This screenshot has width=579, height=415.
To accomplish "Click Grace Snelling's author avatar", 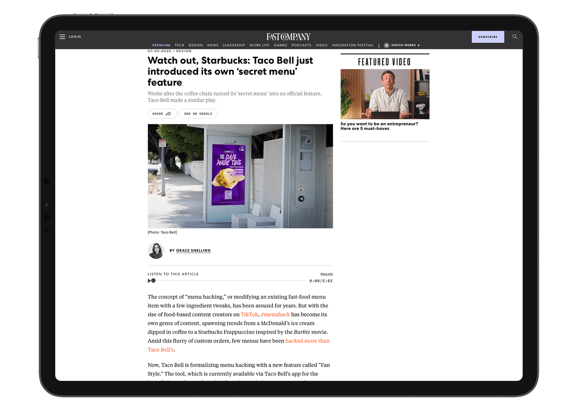I will pyautogui.click(x=156, y=250).
